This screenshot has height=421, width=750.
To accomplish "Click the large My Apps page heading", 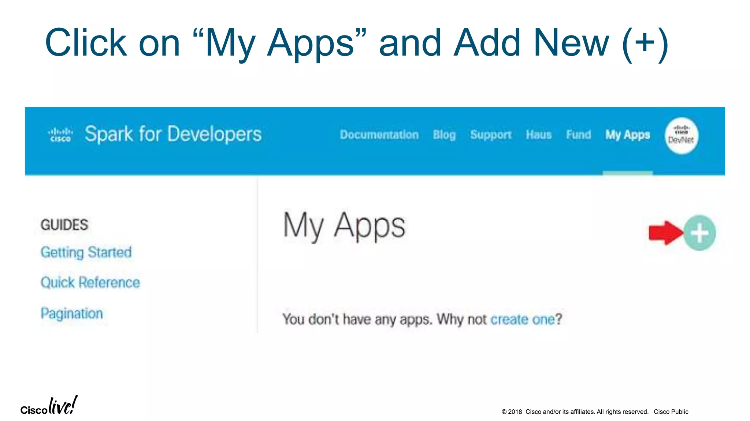I will pyautogui.click(x=344, y=226).
